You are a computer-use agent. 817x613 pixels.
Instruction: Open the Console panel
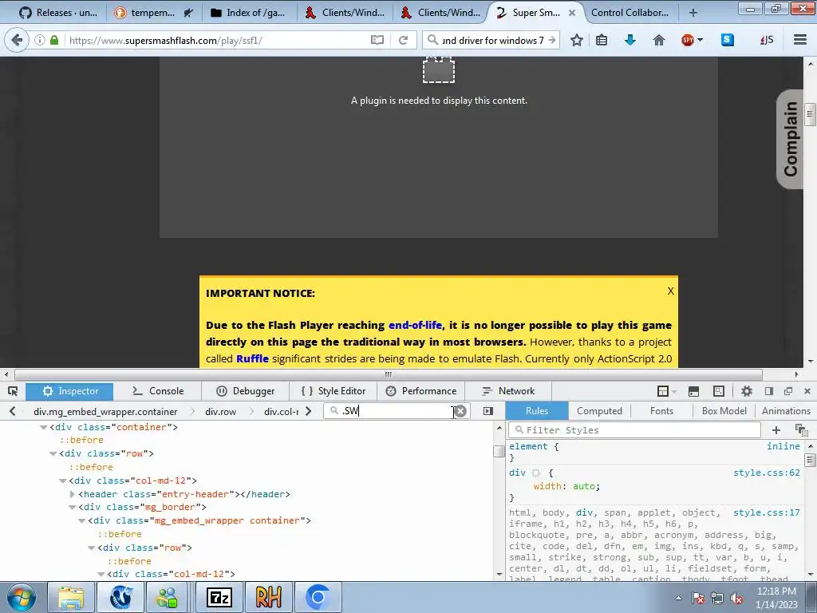point(157,391)
